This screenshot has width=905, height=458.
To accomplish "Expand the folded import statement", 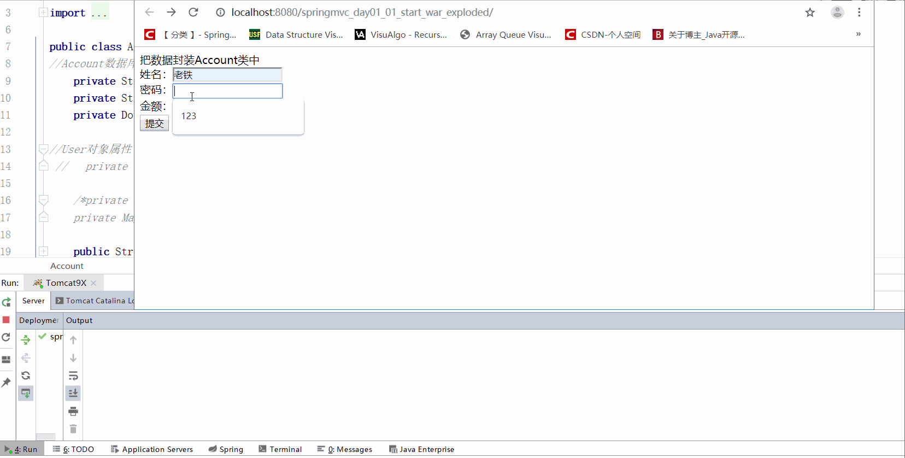I will point(43,13).
